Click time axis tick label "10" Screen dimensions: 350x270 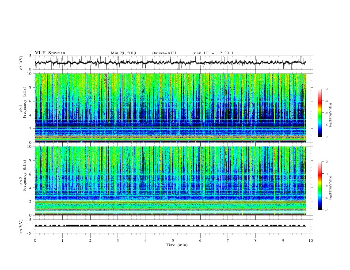(311, 240)
